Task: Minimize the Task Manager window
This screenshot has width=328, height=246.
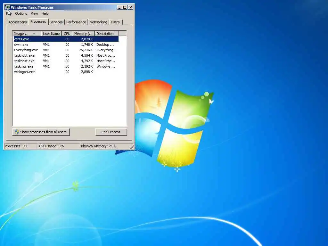Action: coord(119,7)
